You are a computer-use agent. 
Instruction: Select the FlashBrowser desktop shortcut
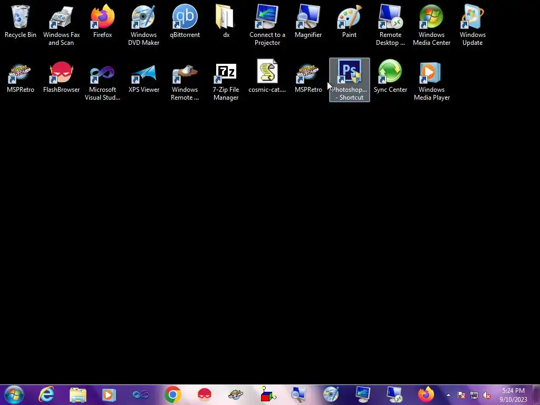[x=61, y=76]
